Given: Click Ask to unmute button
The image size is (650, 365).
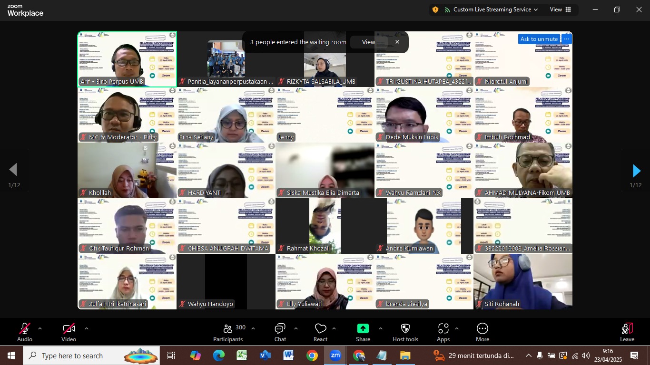Looking at the screenshot, I should [x=539, y=39].
